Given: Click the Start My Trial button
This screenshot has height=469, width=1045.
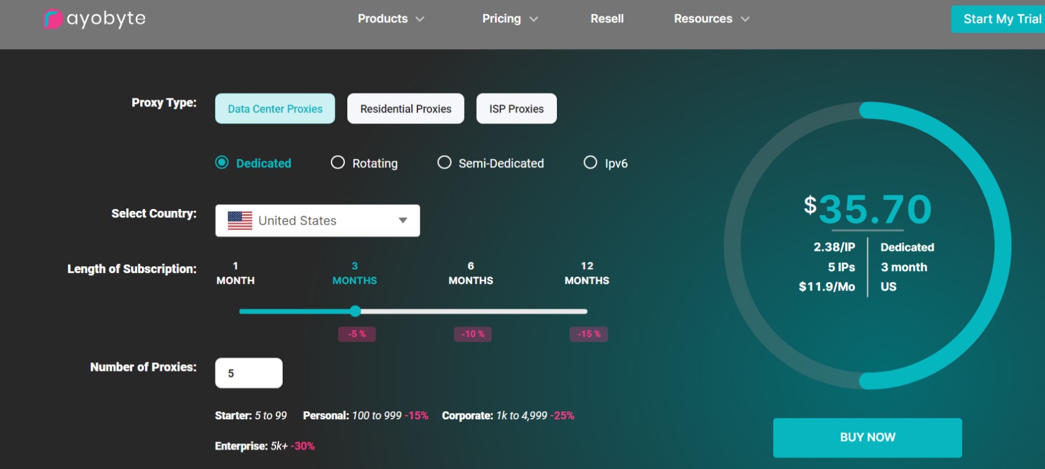Looking at the screenshot, I should click(999, 19).
